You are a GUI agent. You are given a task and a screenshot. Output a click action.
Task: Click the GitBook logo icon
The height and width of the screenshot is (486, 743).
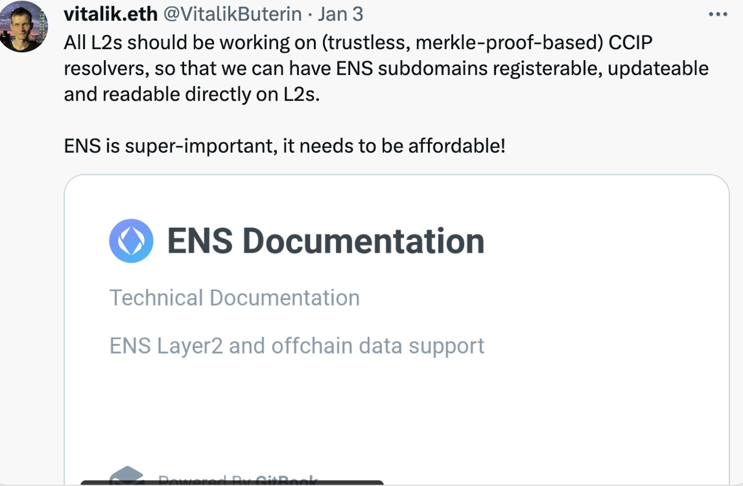coord(126,476)
